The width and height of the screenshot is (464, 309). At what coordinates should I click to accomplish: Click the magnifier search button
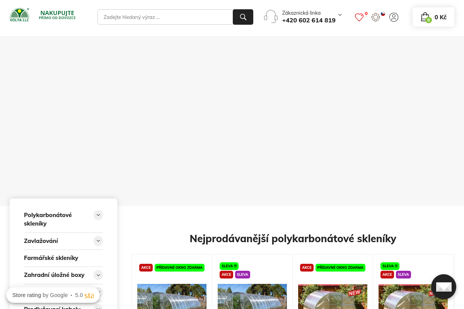click(x=243, y=17)
